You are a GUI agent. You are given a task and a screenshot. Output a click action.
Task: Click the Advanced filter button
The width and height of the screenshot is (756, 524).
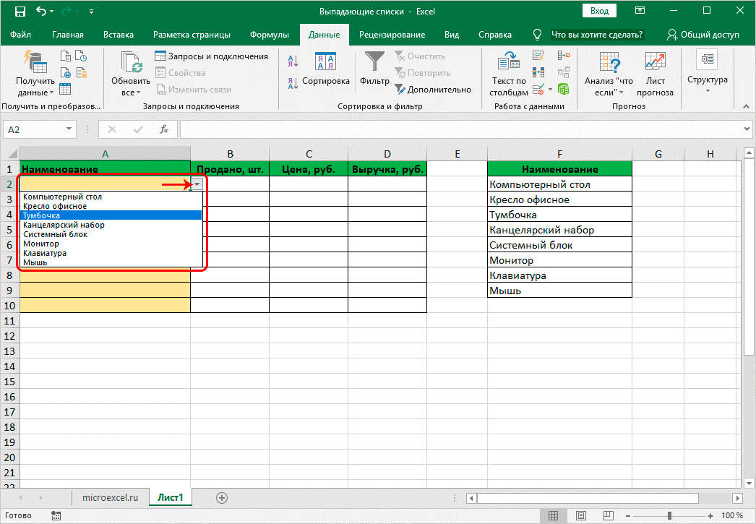pos(432,90)
